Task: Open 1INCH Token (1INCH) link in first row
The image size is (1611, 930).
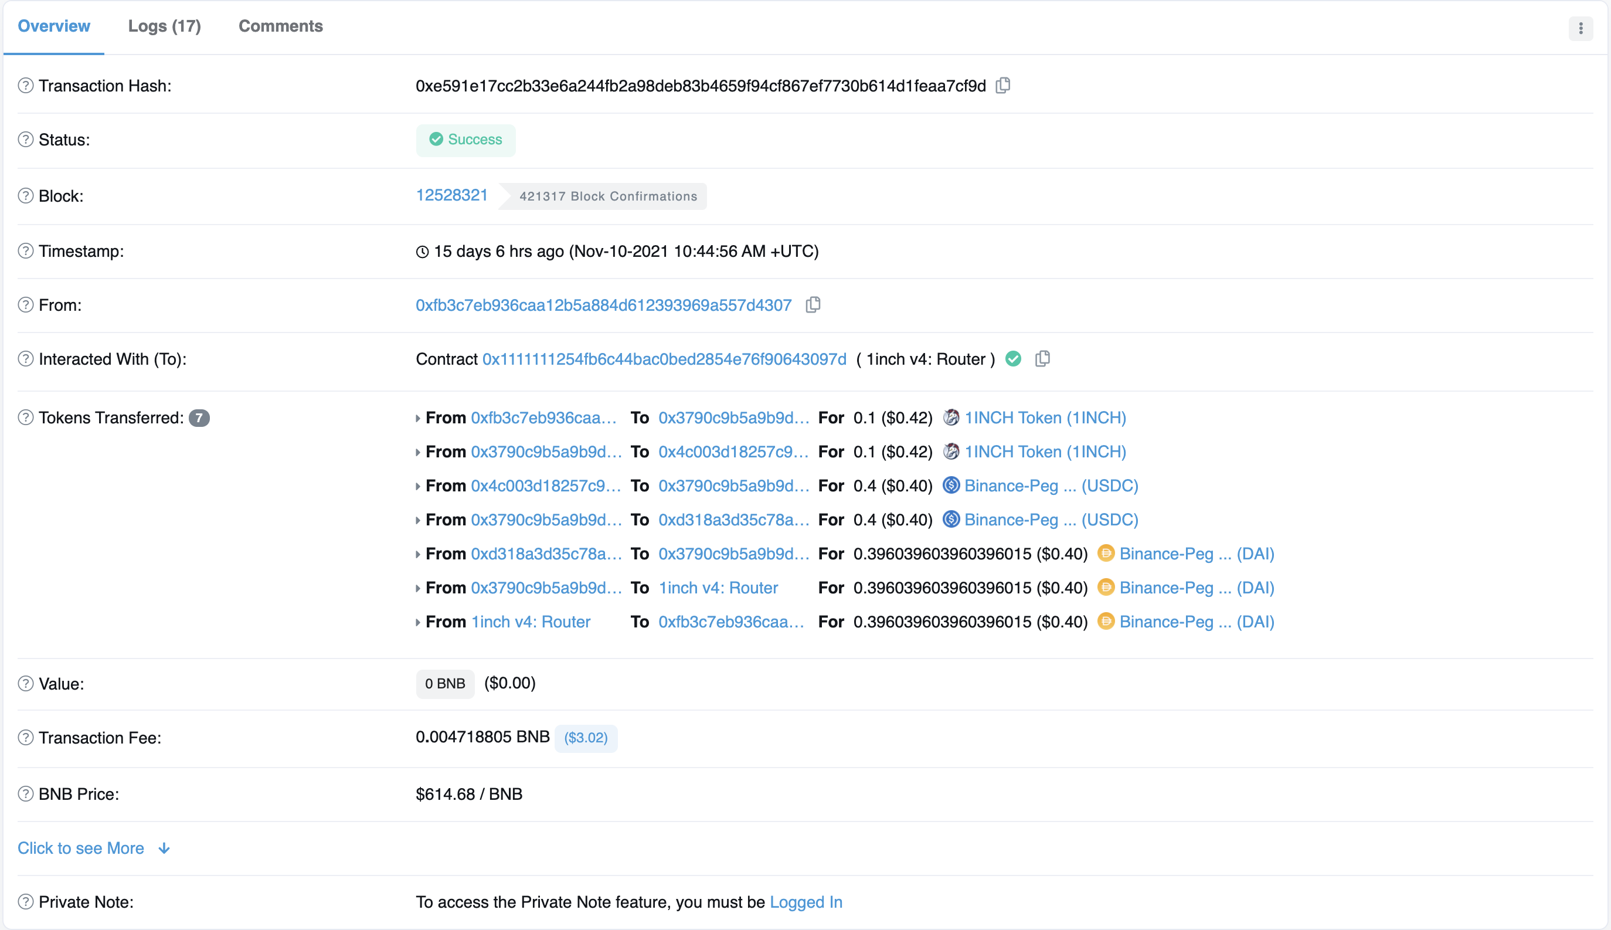Action: (x=1045, y=418)
